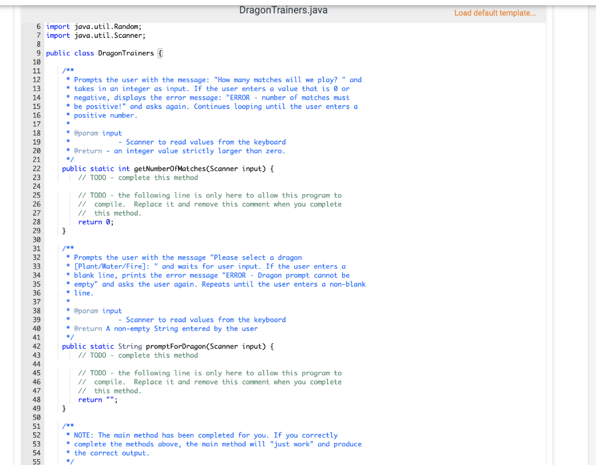Click line number 42 in the gutter
Screen dimensions: 596x465
coord(37,346)
